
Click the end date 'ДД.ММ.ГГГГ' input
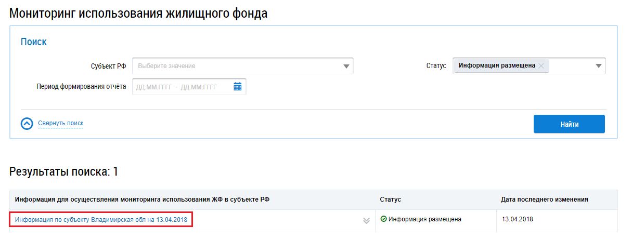point(199,87)
